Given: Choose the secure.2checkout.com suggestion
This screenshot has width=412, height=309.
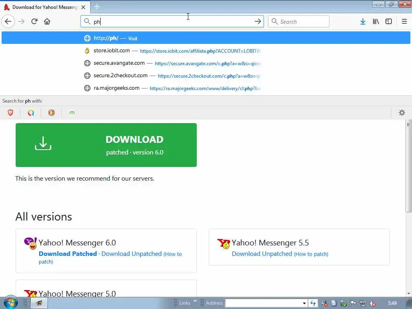Looking at the screenshot, I should 206,75.
